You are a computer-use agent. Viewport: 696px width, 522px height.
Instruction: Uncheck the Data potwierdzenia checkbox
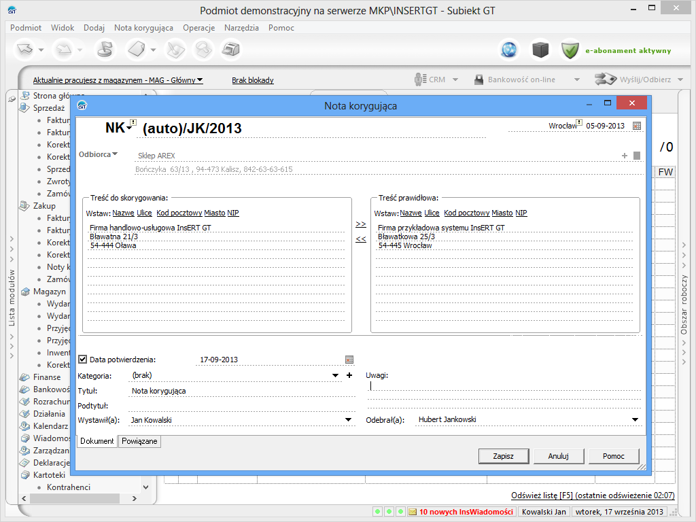[83, 360]
